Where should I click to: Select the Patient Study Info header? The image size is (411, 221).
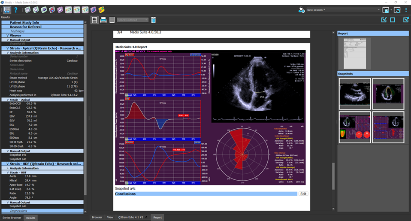click(x=24, y=22)
